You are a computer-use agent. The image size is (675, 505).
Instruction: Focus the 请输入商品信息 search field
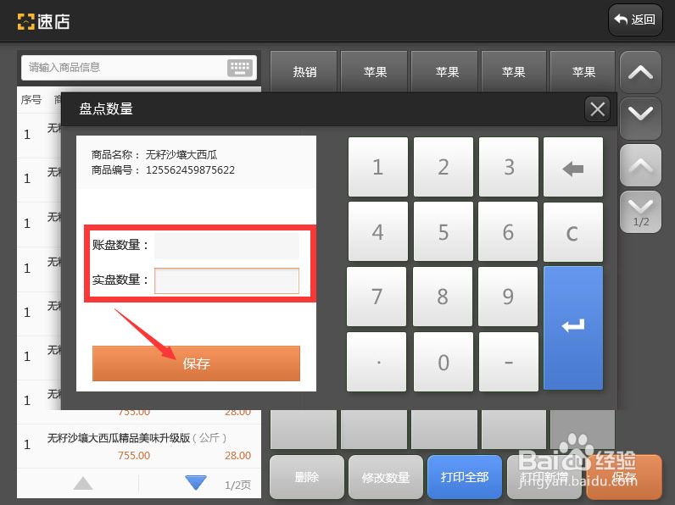[138, 68]
